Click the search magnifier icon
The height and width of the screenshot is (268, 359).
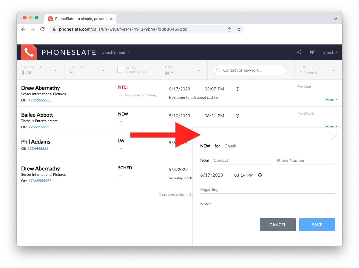(x=218, y=70)
